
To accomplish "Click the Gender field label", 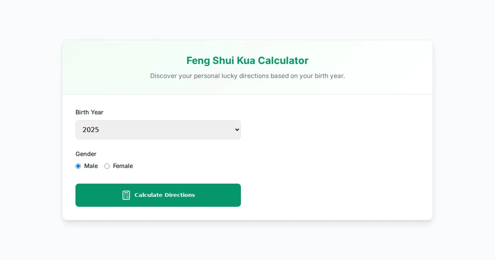I will pos(86,154).
